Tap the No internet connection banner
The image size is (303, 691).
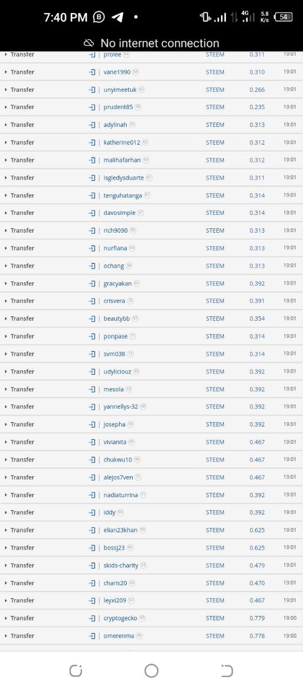point(151,43)
